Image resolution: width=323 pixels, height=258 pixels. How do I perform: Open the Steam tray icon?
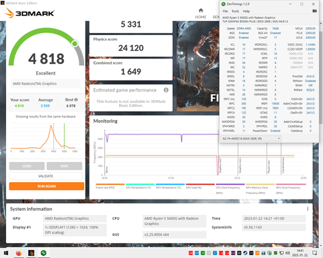coord(245,253)
